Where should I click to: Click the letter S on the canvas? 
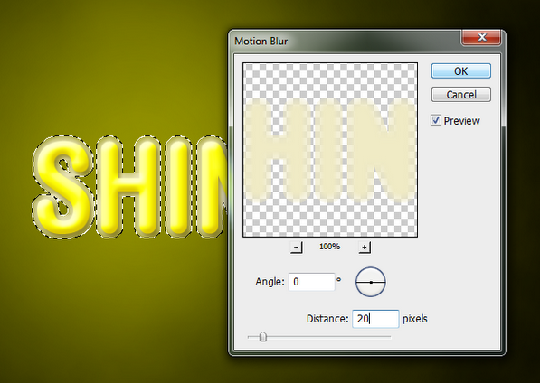tap(63, 187)
